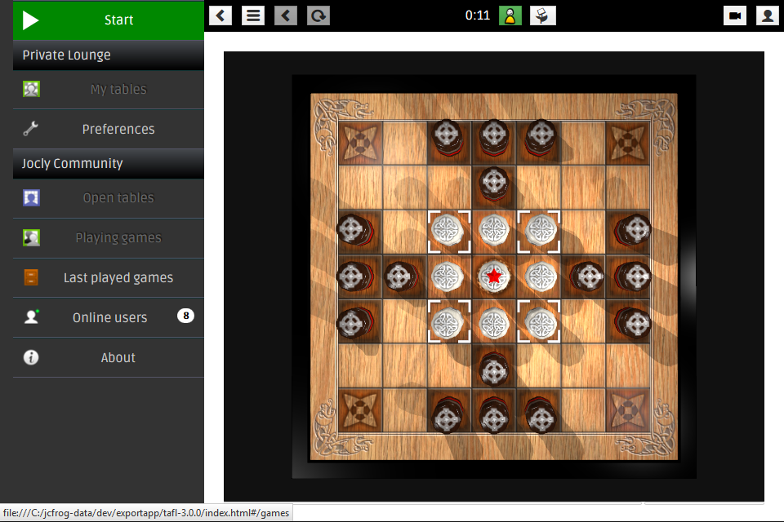Select Playing games in the sidebar
784x522 pixels.
coord(118,238)
